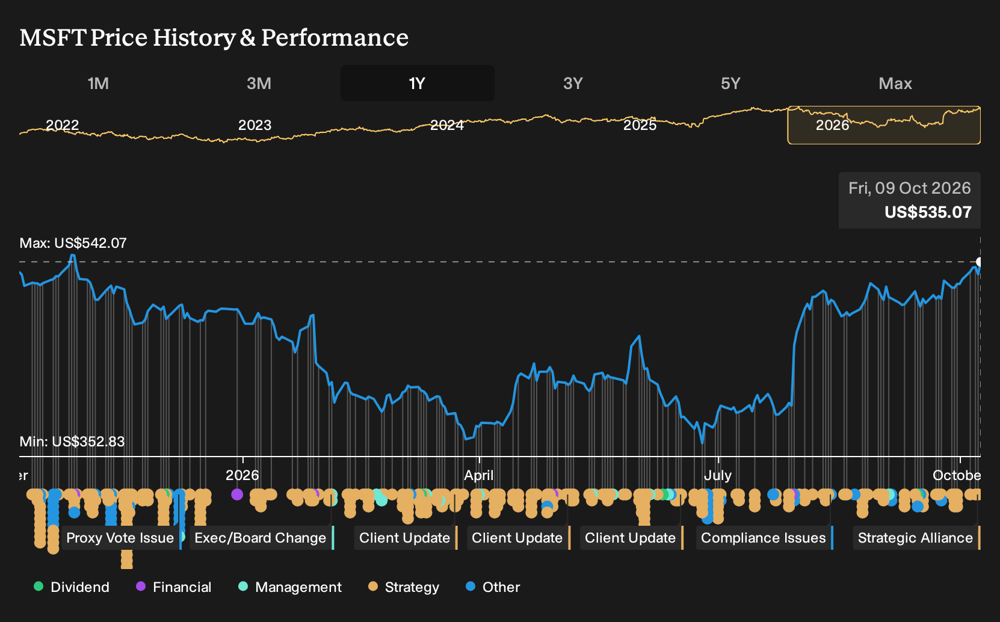Click the 2023 label in overview timeline
The image size is (1000, 622).
[x=255, y=125]
